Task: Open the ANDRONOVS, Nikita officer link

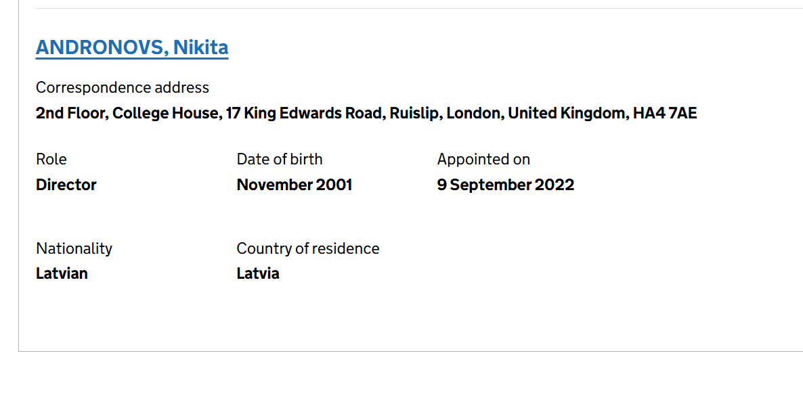Action: click(131, 47)
